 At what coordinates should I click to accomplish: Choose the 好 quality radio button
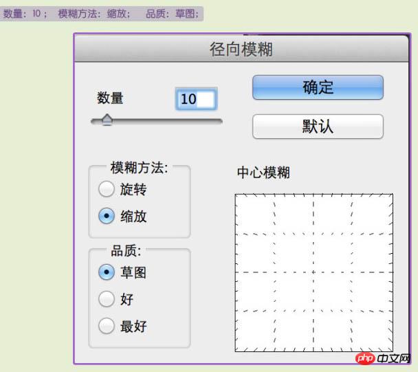107,298
